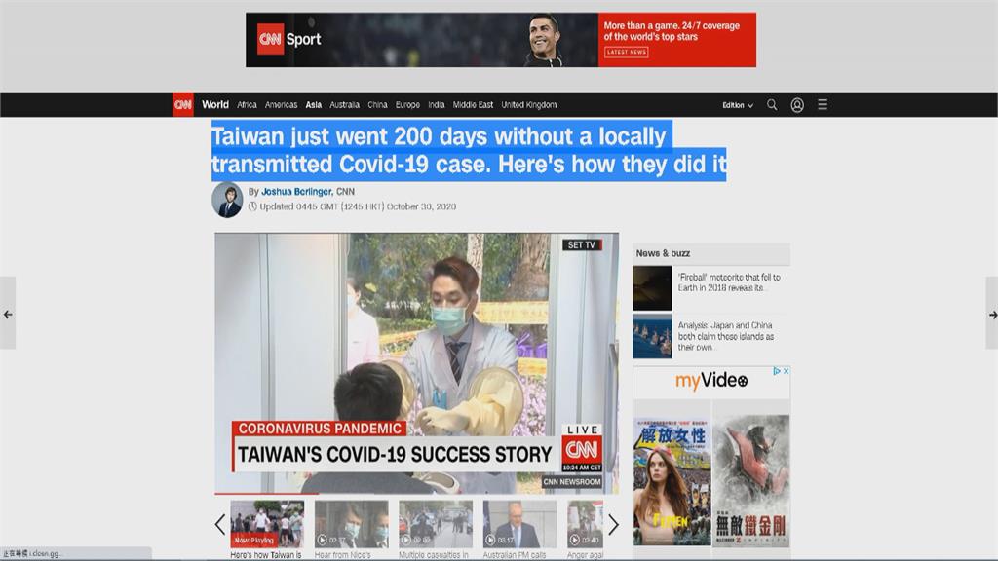Open the Middle East section
998x561 pixels.
tap(473, 105)
